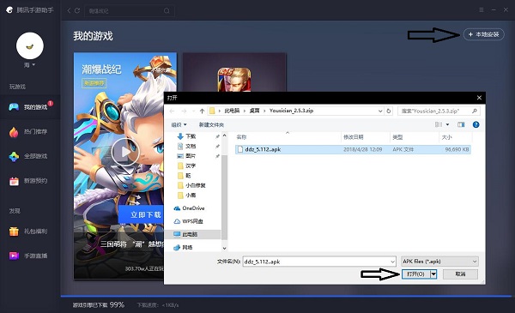The width and height of the screenshot is (515, 313).
Task: Click the 文件名 input field
Action: point(319,262)
